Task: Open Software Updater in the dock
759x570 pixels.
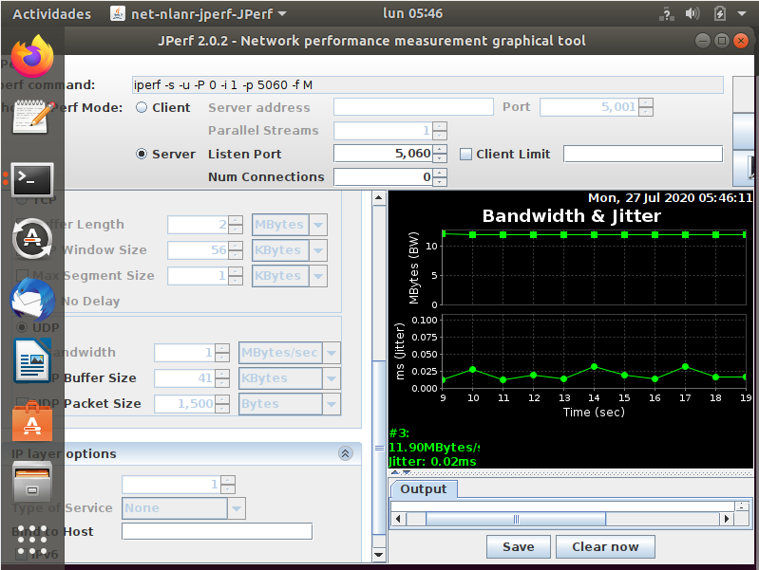Action: click(x=32, y=239)
